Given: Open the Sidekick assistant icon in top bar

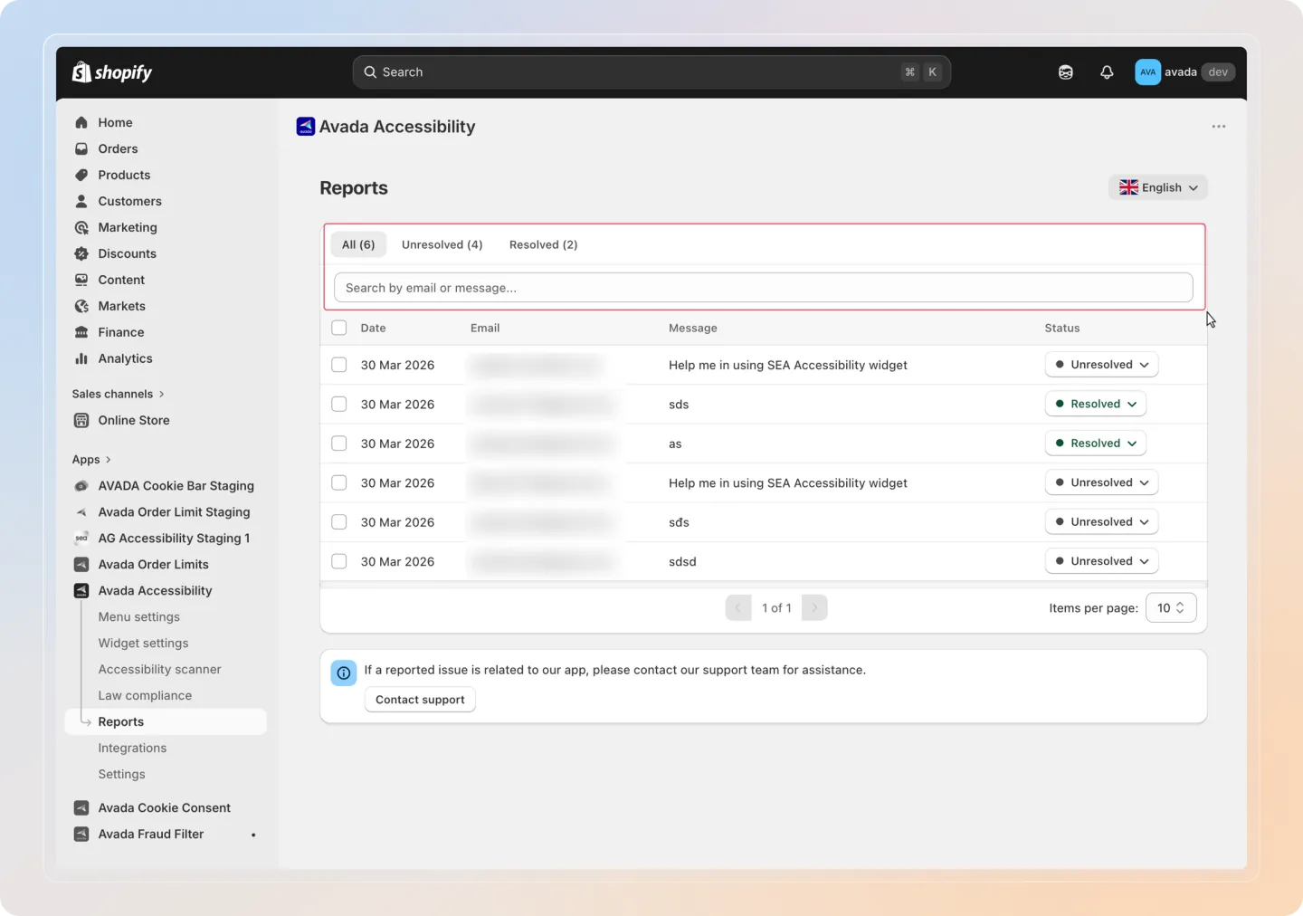Looking at the screenshot, I should pyautogui.click(x=1066, y=72).
